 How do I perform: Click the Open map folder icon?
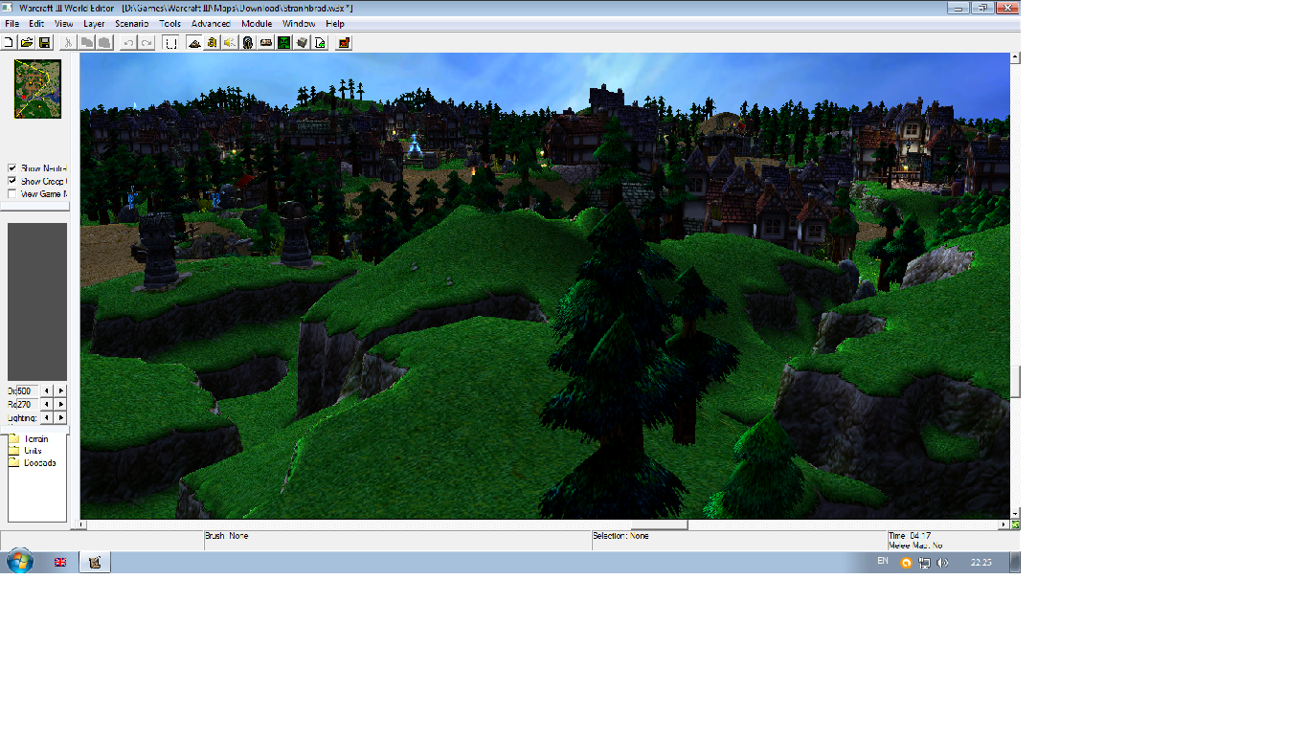click(x=27, y=42)
